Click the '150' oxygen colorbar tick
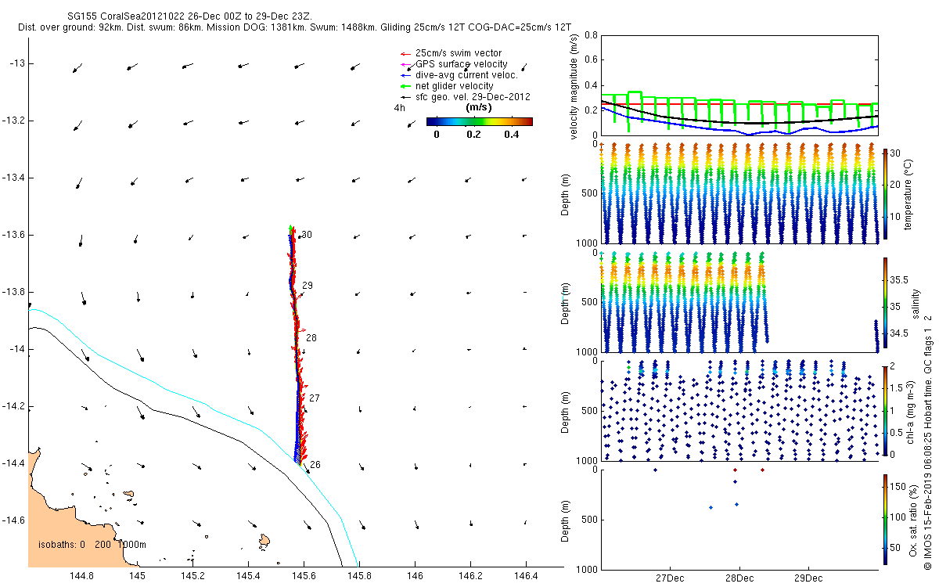939x587 pixels. pos(898,487)
